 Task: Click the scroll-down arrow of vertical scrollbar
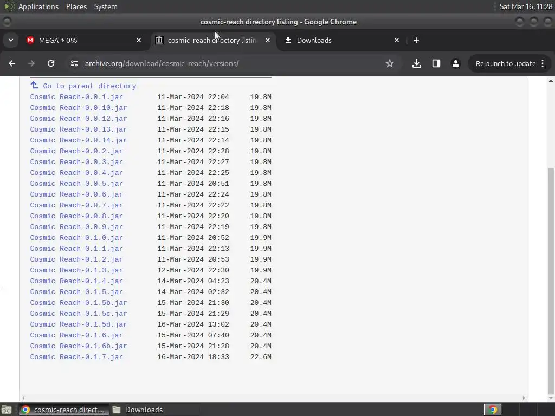pos(551,398)
